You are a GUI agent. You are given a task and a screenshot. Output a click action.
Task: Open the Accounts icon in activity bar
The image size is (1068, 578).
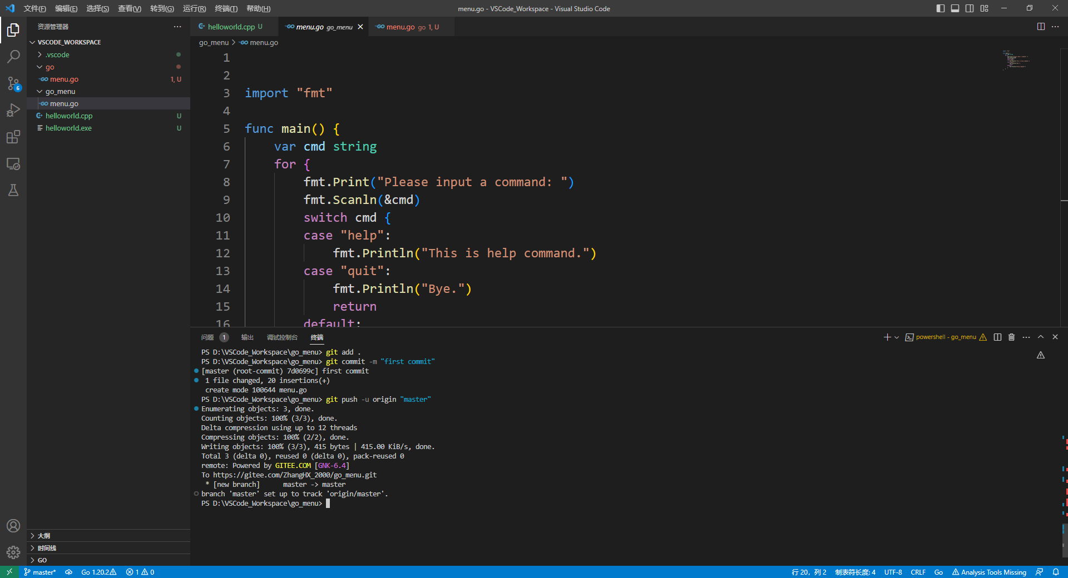click(x=13, y=526)
